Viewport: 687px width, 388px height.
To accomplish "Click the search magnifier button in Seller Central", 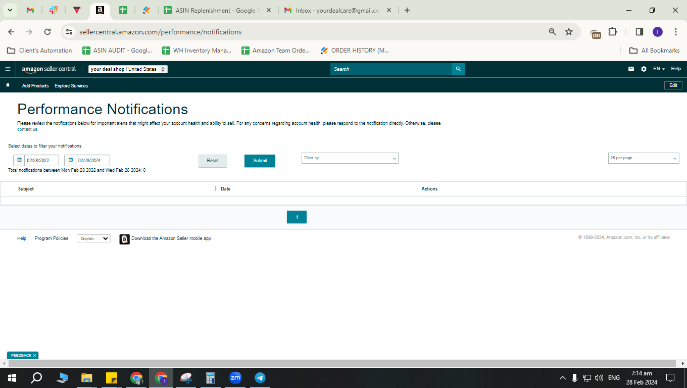I will click(458, 69).
